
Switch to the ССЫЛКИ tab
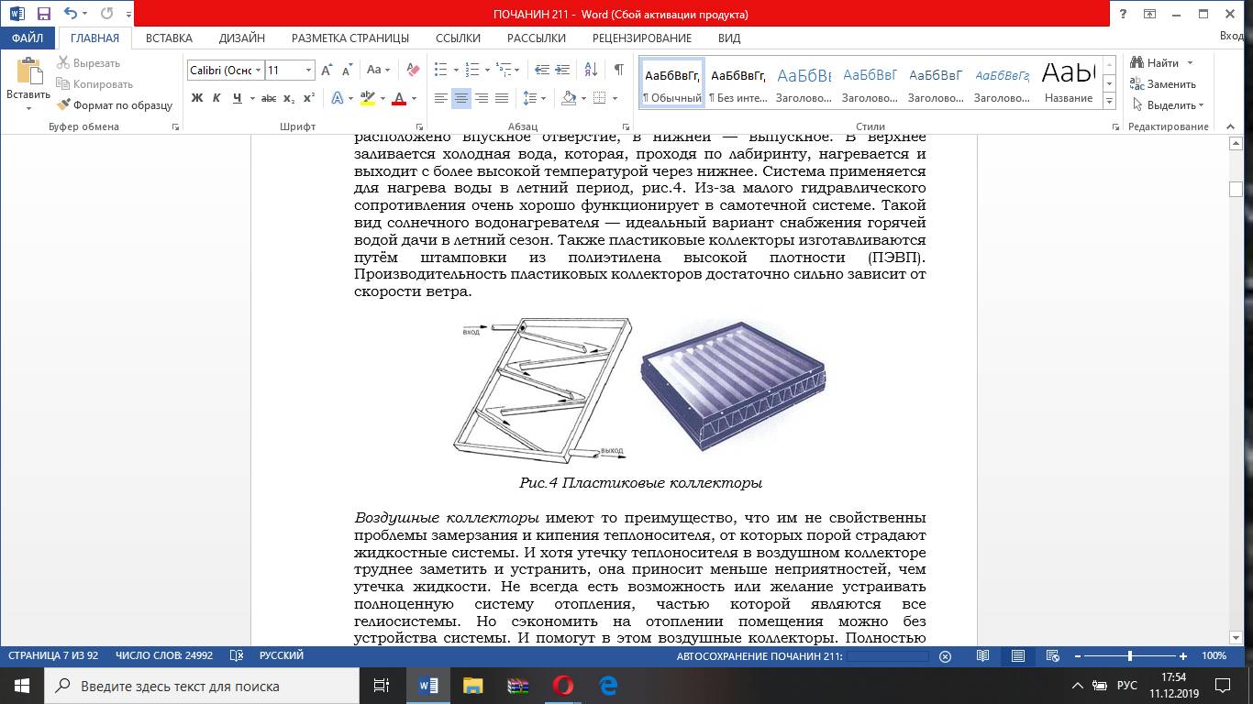point(458,38)
